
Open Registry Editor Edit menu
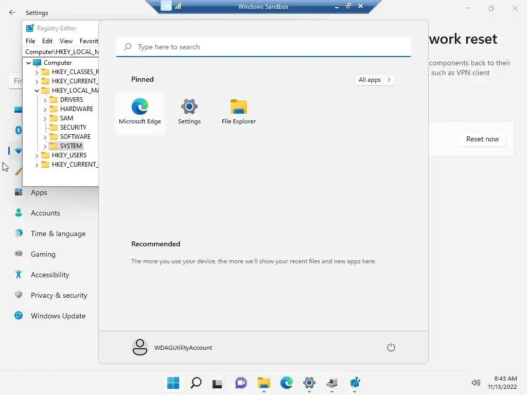tap(47, 41)
